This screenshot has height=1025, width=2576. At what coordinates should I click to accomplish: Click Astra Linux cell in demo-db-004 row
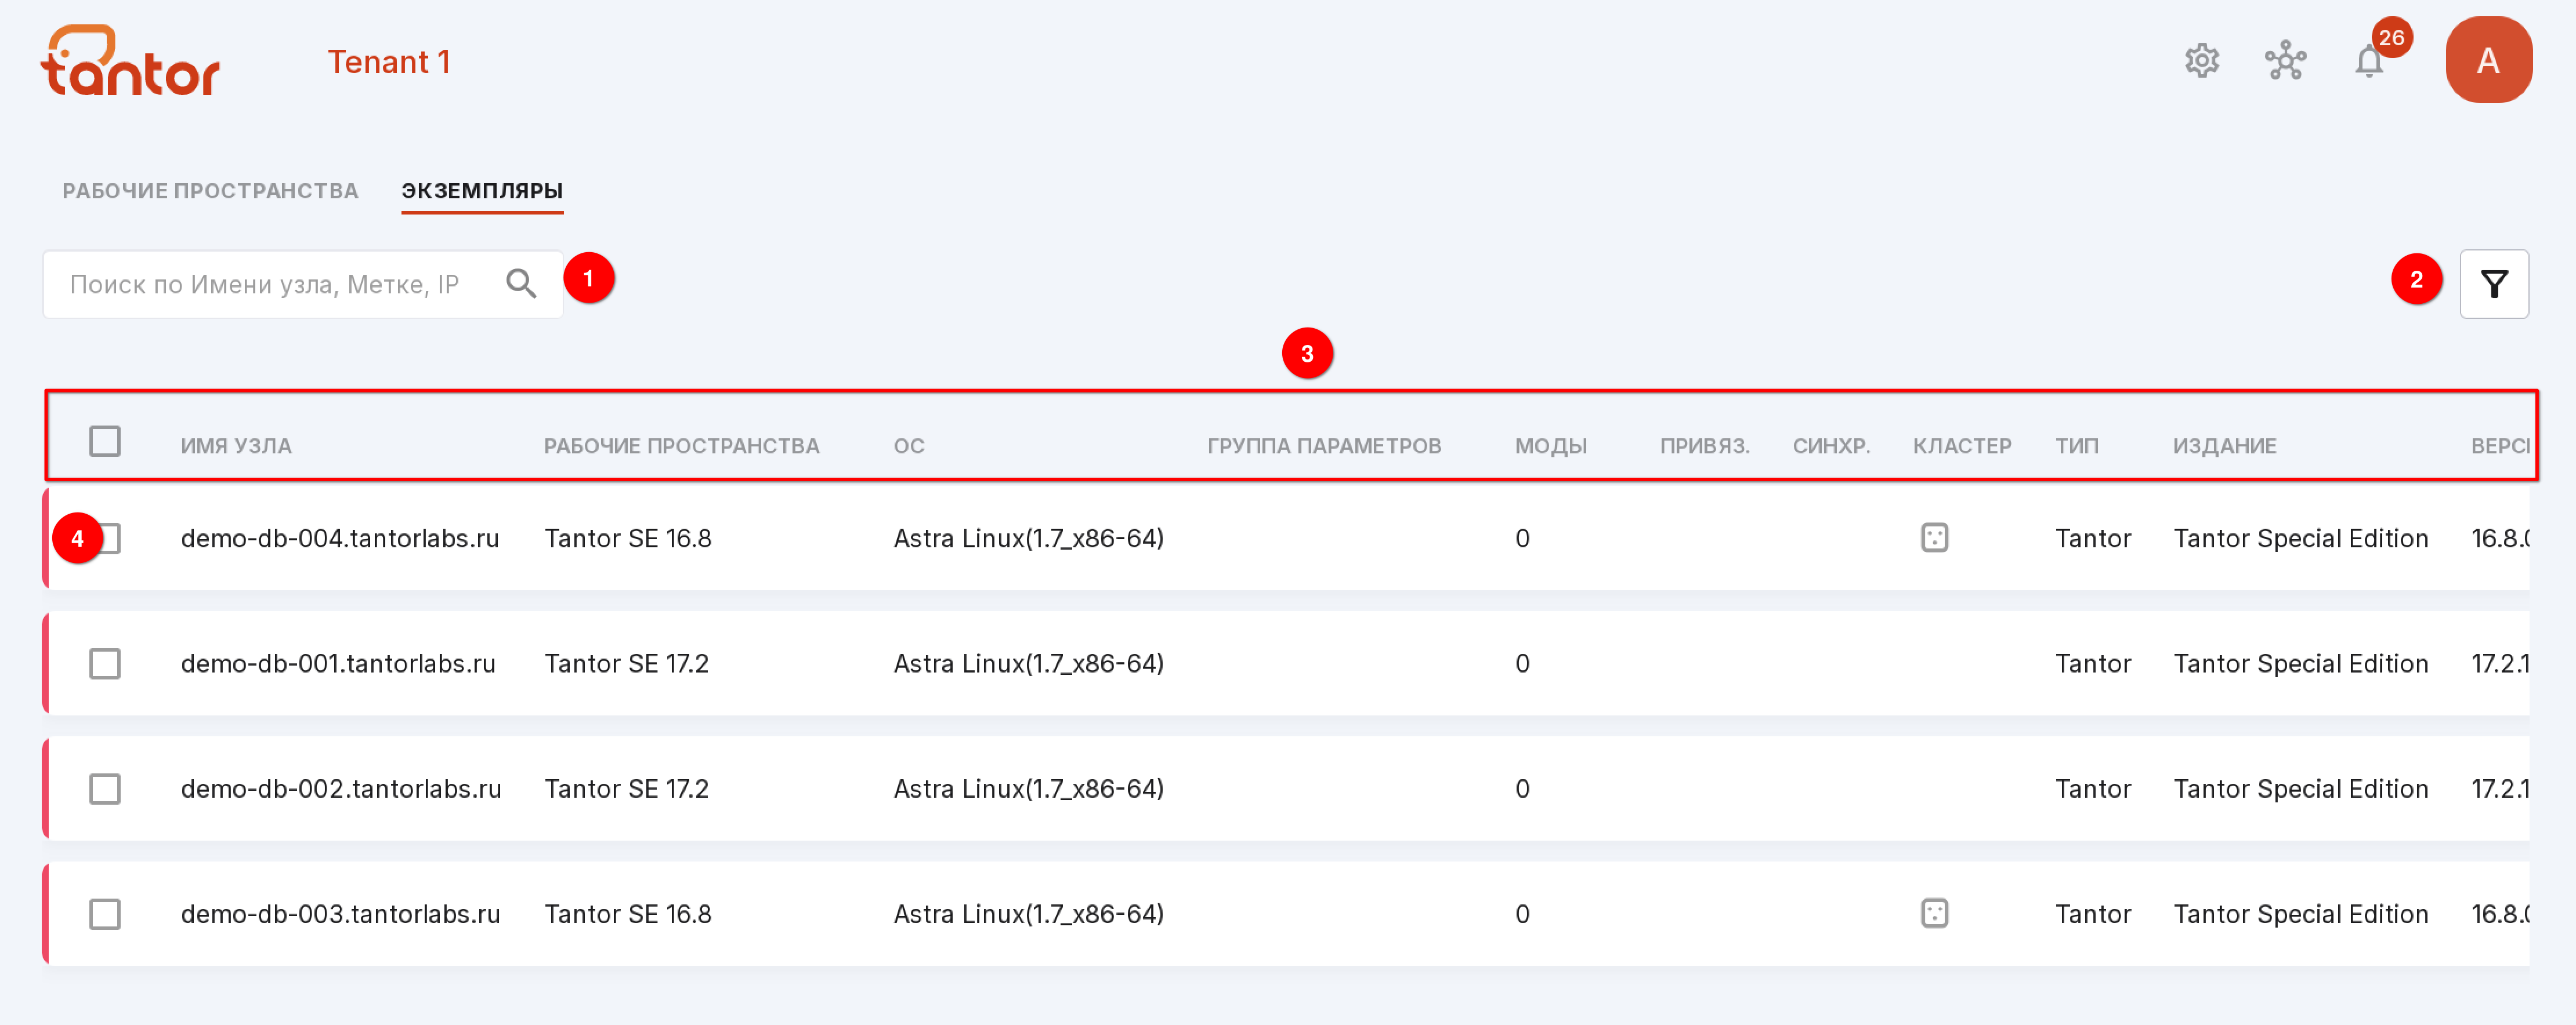(1028, 539)
